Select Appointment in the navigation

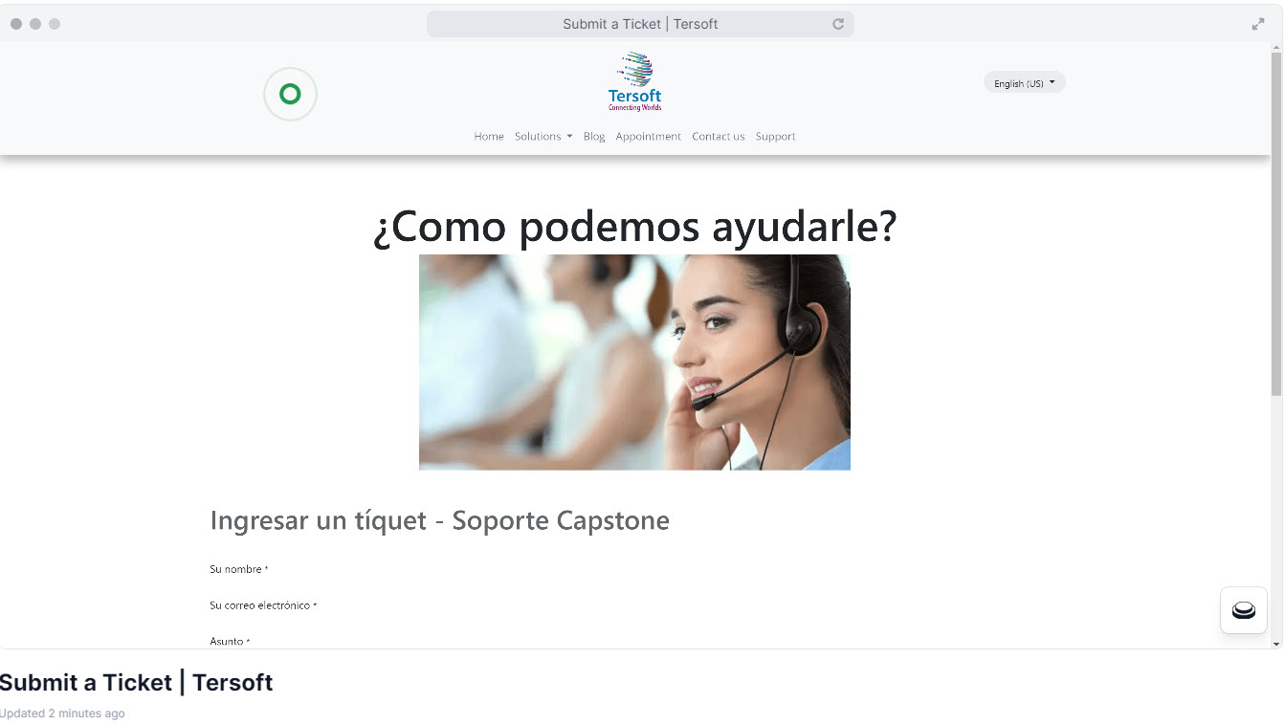(x=648, y=137)
